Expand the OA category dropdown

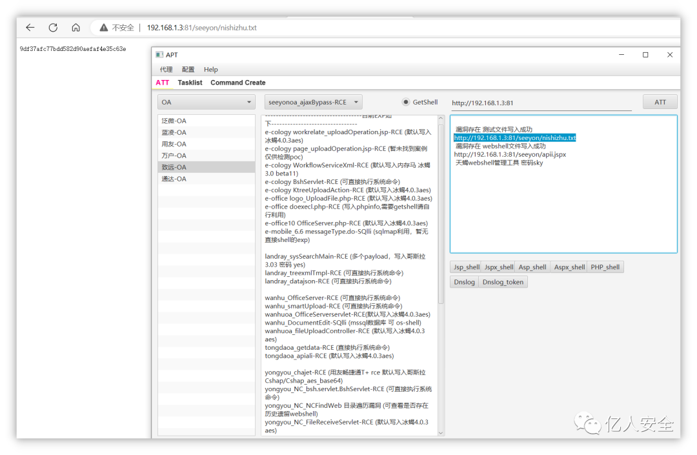click(x=207, y=102)
